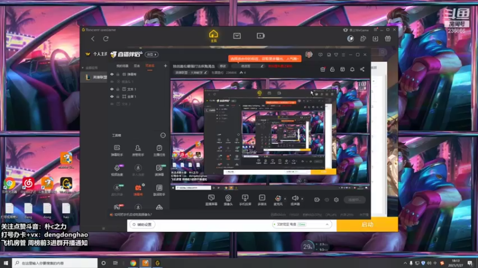Open the deng file on the desktop
This screenshot has height=268, width=478.
[x=28, y=211]
